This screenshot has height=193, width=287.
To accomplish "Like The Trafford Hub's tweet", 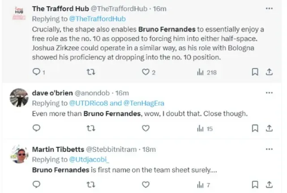I will click(146, 72).
